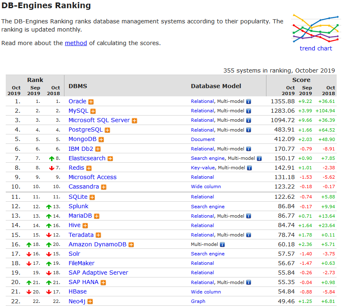Open the Cassandra DBMS link
Screen dimensions: 342x307
[84, 186]
